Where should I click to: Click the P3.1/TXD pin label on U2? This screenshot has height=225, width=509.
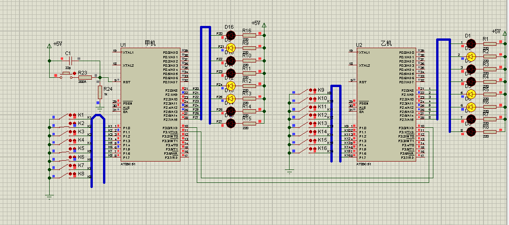tap(406, 132)
